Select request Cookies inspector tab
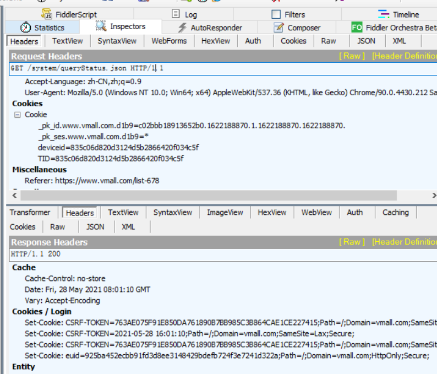 [293, 41]
